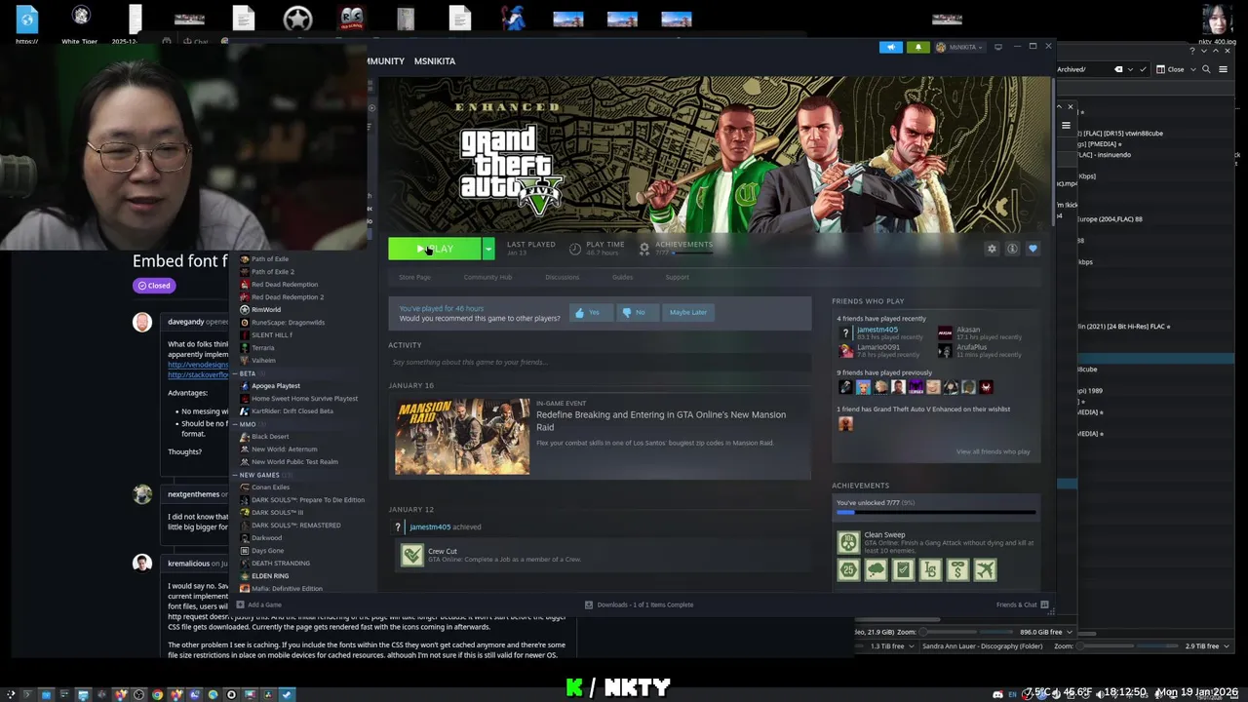Select the Crew Cut achievement badge icon

[x=412, y=555]
